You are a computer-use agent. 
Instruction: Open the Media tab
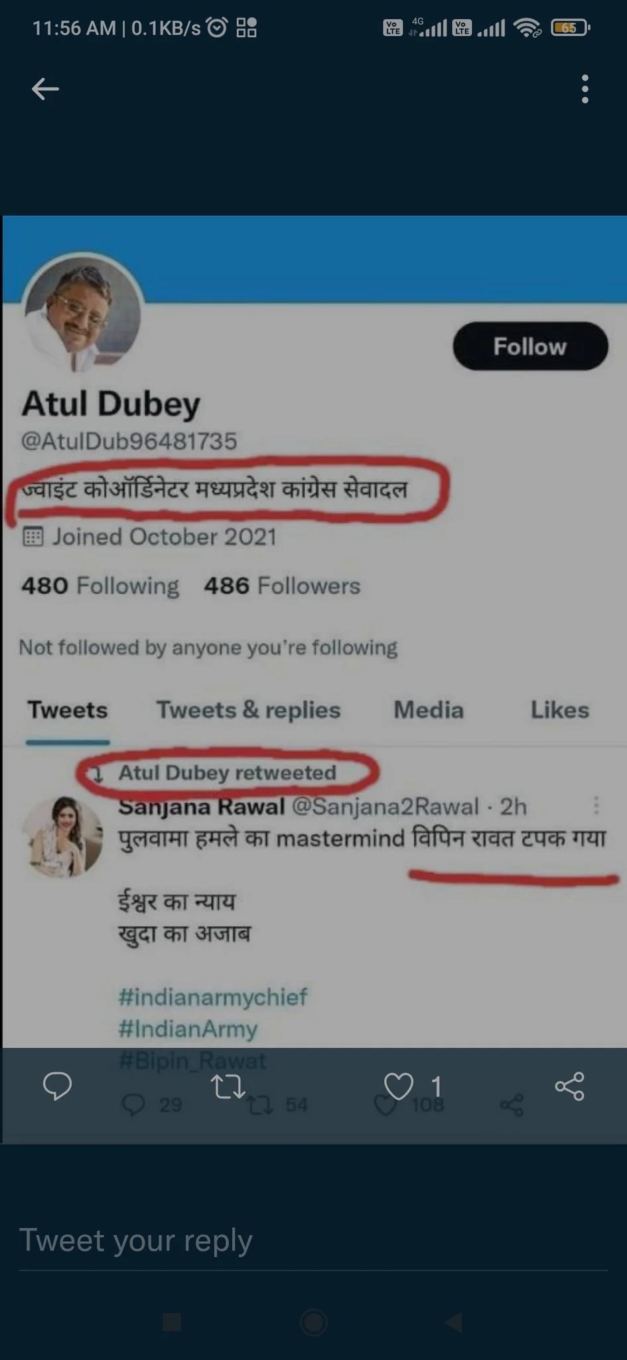429,710
